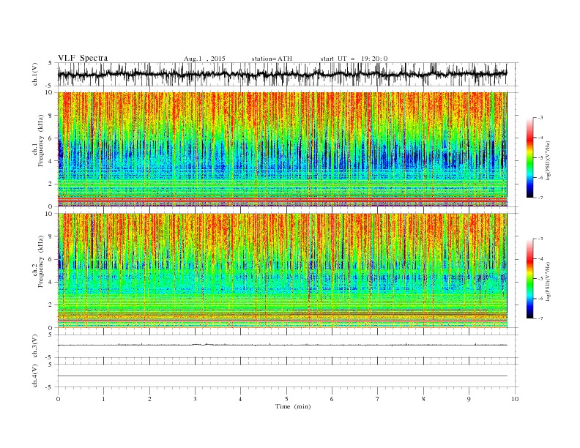
Task: Click the "4" kHz tick of ch.1 spectrogram
Action: pos(51,161)
